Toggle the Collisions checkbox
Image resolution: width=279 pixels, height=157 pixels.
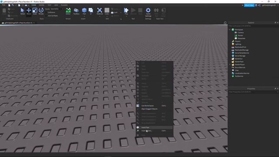pyautogui.click(x=46, y=13)
